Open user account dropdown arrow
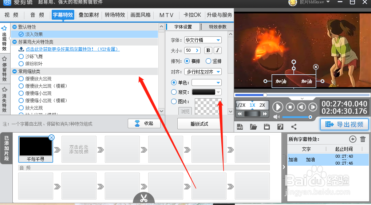 tap(328, 2)
